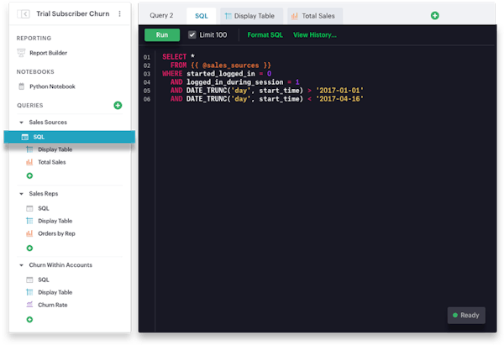Collapse the Sales Sources query group
The height and width of the screenshot is (345, 504).
(x=21, y=123)
